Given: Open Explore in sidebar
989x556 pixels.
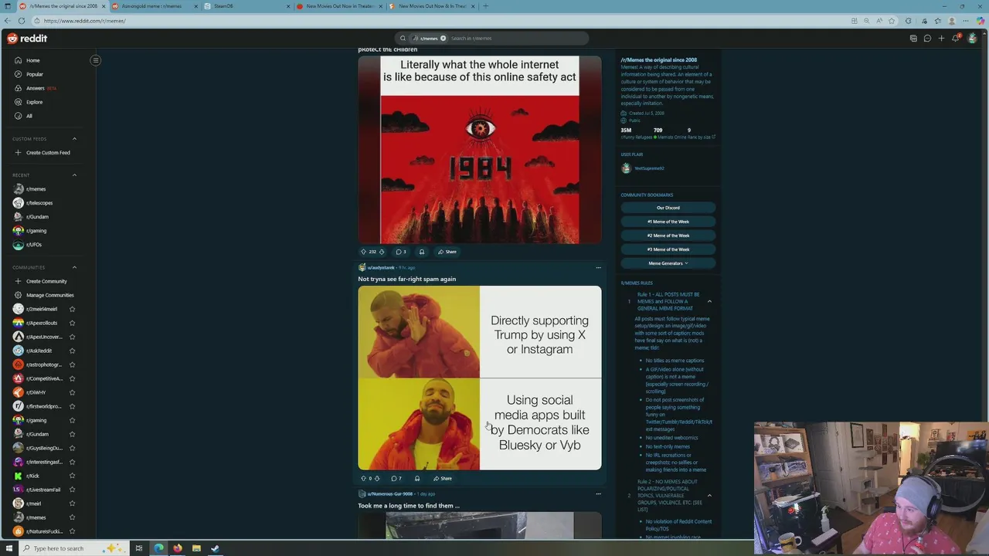Looking at the screenshot, I should (x=34, y=102).
